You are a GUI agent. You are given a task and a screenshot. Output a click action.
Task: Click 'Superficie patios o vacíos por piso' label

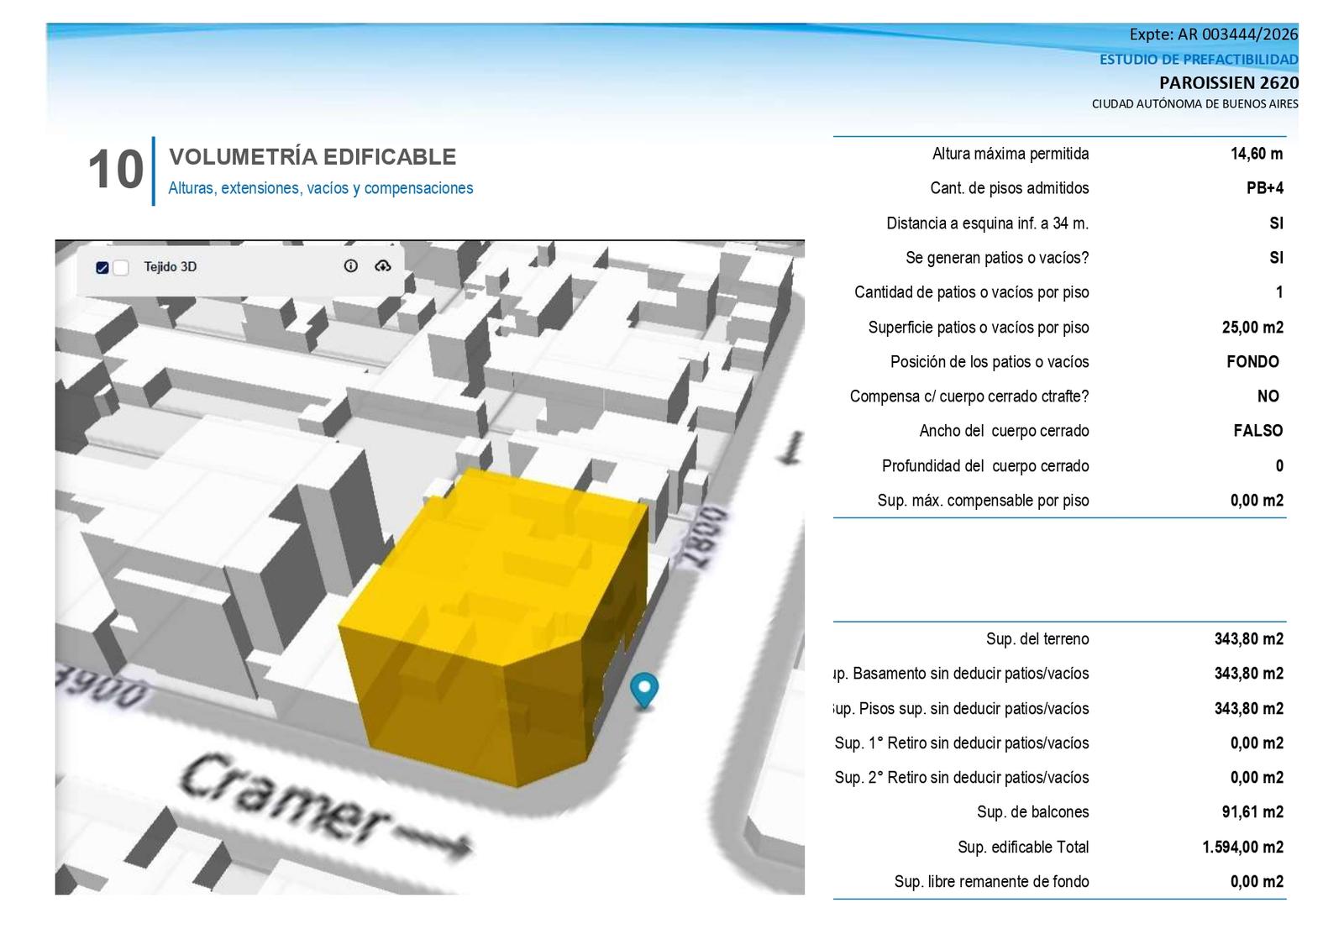pos(979,328)
